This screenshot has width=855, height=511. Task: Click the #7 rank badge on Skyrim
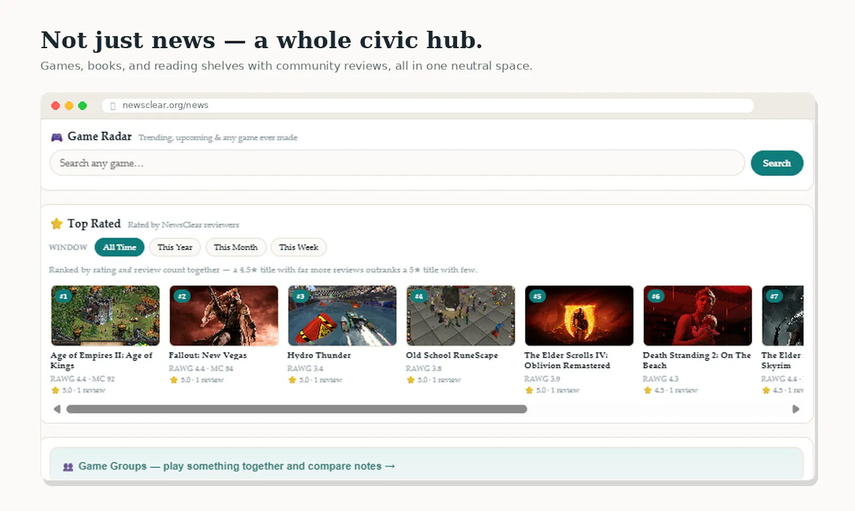coord(774,296)
